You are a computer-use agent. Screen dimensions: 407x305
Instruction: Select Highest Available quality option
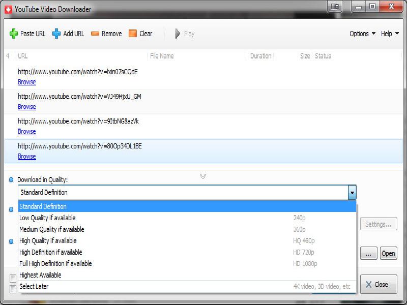pos(187,275)
